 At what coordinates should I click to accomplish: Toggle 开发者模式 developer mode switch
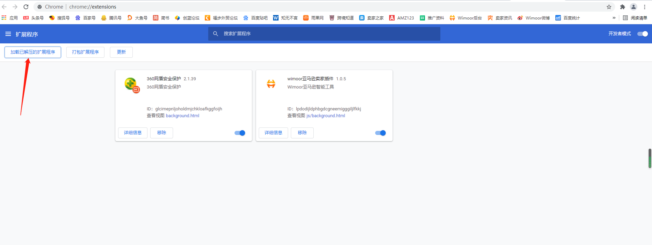(642, 34)
